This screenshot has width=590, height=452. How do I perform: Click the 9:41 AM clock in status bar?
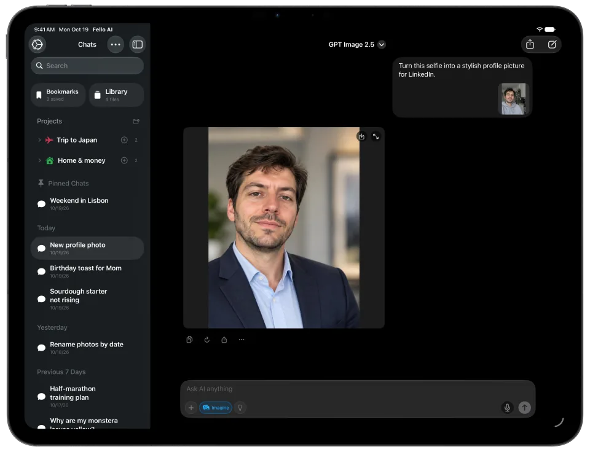point(44,29)
